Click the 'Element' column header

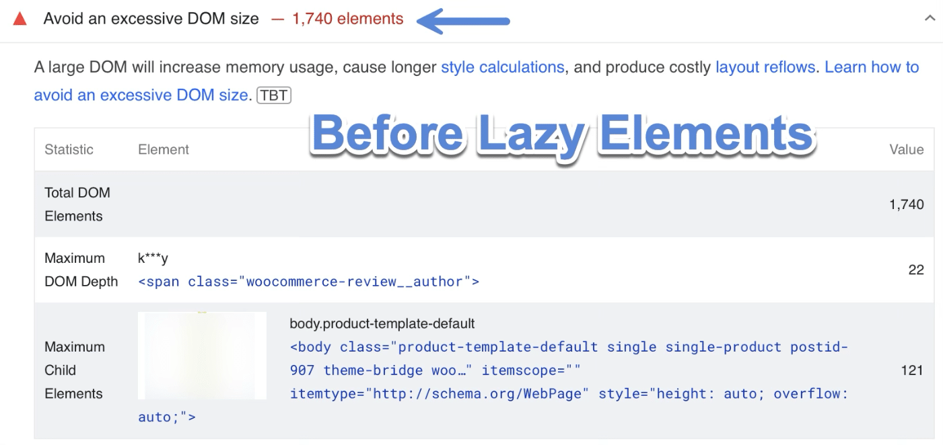(164, 149)
